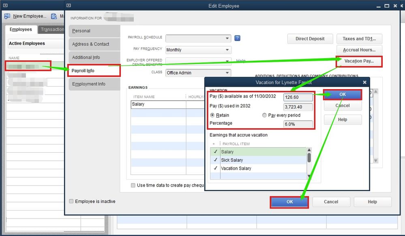Click the toolbar icon next to New Employee

pyautogui.click(x=54, y=16)
